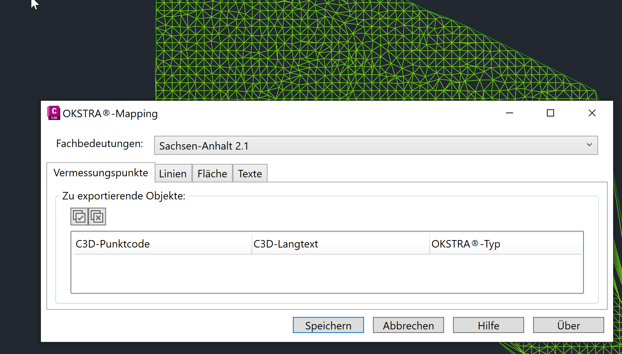Click the Abbrechen button

[x=408, y=325]
